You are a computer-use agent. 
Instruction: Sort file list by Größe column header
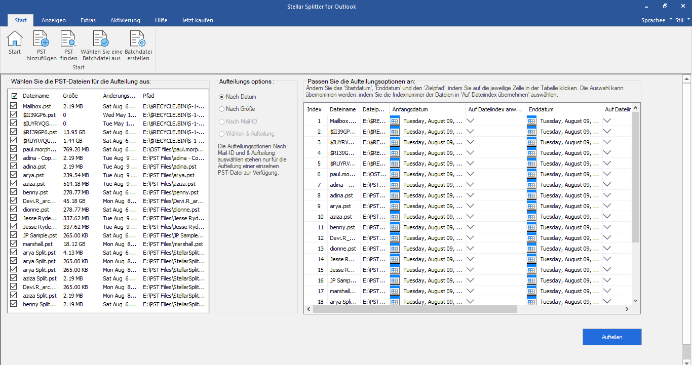click(80, 96)
